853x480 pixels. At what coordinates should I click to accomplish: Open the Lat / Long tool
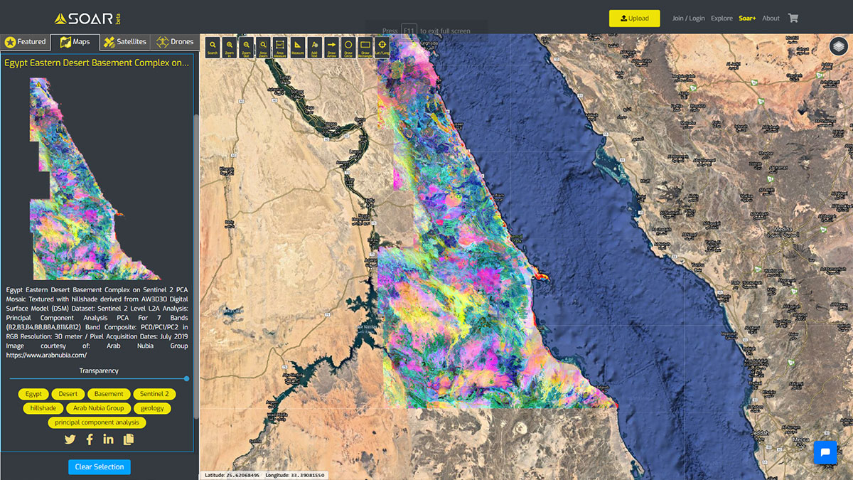click(382, 47)
